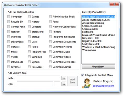Check the Startup checkbox
The image size is (124, 96).
coord(29,37)
